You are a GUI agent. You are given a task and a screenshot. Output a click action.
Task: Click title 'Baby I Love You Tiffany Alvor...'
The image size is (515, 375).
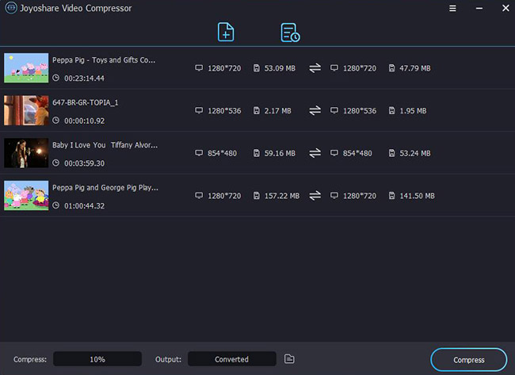click(105, 145)
